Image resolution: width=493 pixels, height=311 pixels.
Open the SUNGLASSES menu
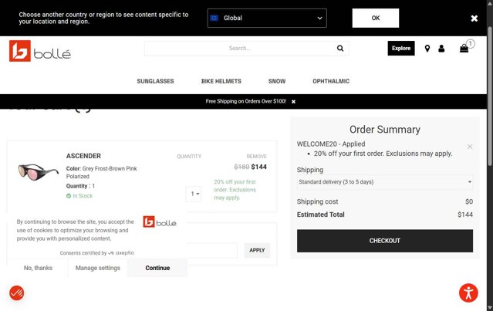[x=155, y=81]
